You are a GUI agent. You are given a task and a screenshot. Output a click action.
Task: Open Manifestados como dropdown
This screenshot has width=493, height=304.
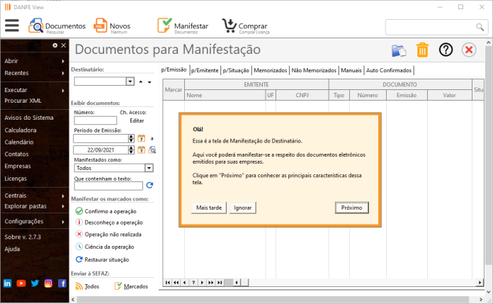coord(149,168)
